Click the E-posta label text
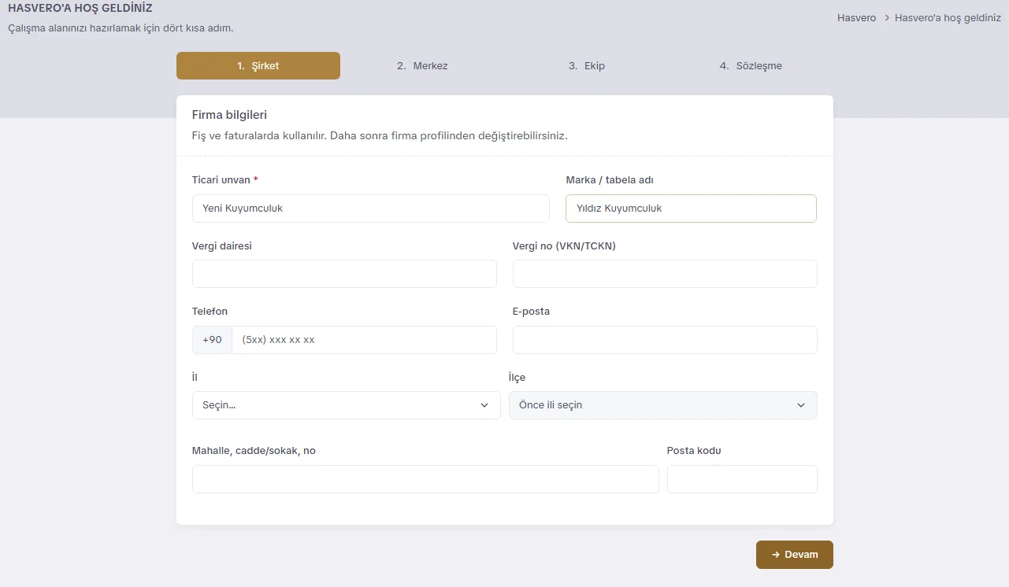Viewport: 1009px width, 587px height. pyautogui.click(x=532, y=312)
